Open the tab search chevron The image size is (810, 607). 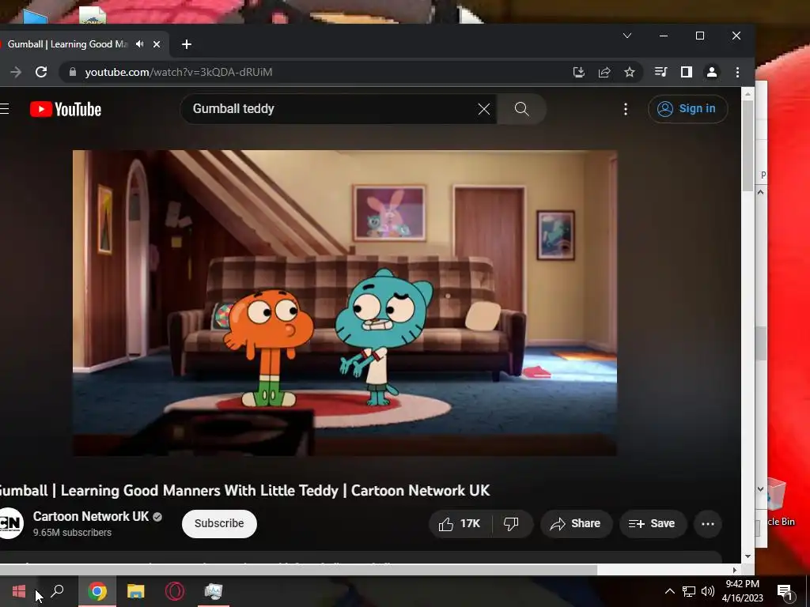(627, 36)
